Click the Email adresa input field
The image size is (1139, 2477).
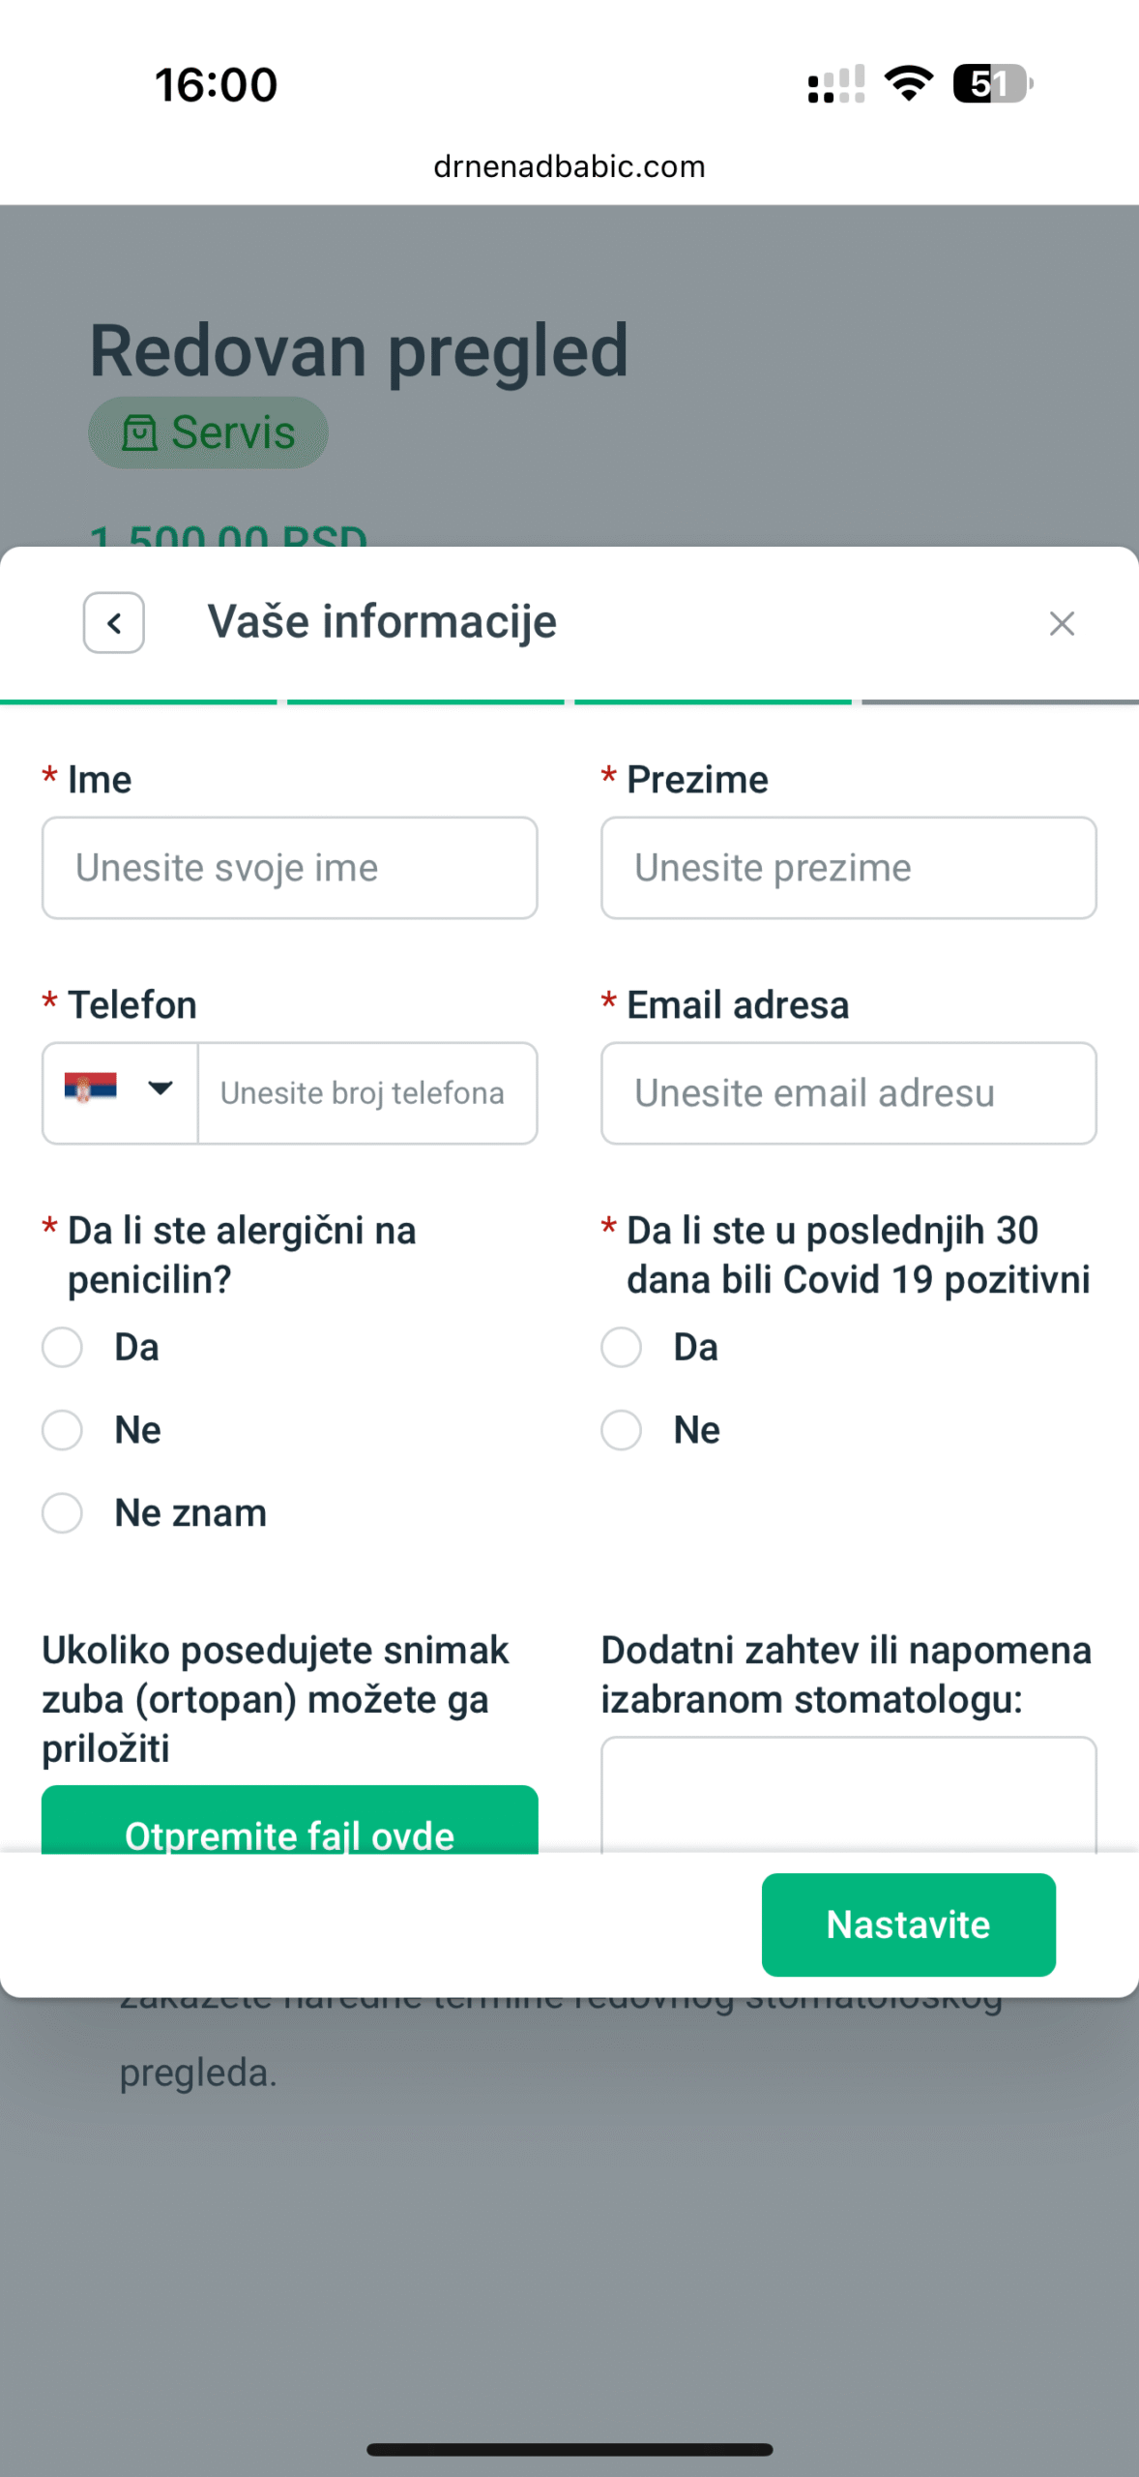point(848,1093)
